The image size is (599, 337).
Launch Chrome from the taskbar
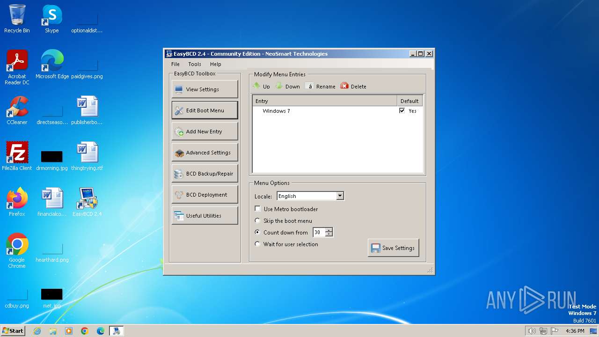click(85, 331)
